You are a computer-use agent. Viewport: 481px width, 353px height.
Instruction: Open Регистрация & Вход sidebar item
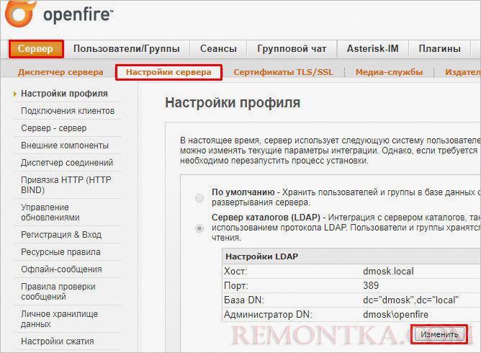(61, 235)
